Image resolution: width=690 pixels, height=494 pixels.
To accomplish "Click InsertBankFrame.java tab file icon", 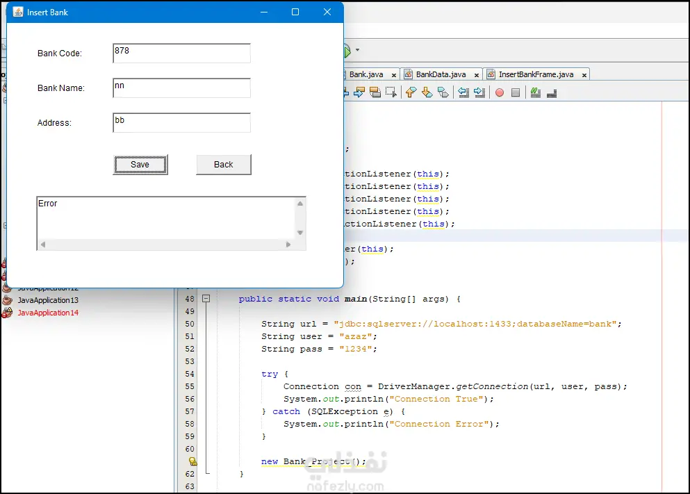I will pos(491,75).
